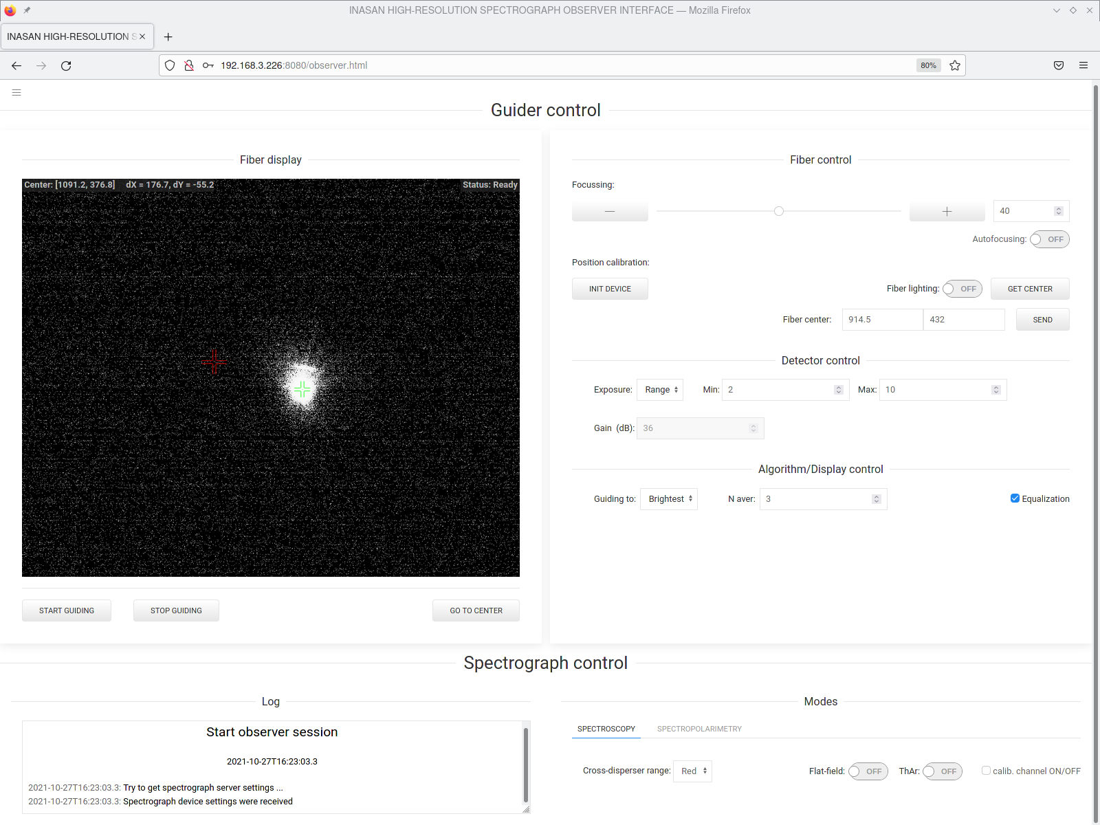Reload the observer page
Image resolution: width=1100 pixels, height=825 pixels.
[x=66, y=65]
